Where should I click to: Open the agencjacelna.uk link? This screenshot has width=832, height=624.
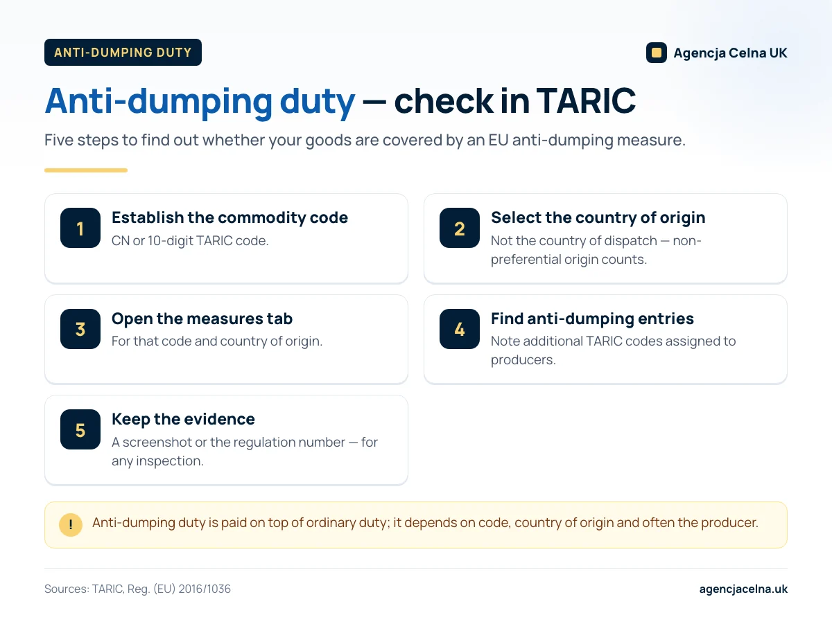743,589
